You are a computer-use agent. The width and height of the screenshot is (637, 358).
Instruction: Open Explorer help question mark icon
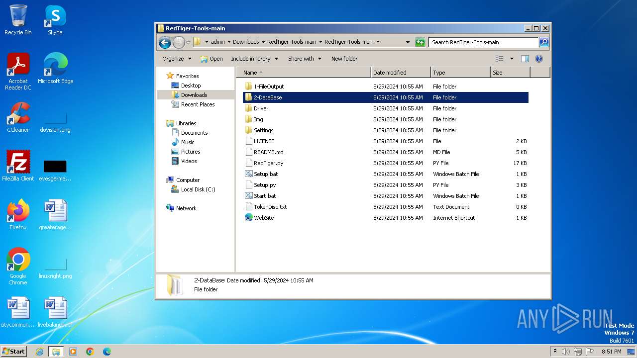pyautogui.click(x=538, y=59)
